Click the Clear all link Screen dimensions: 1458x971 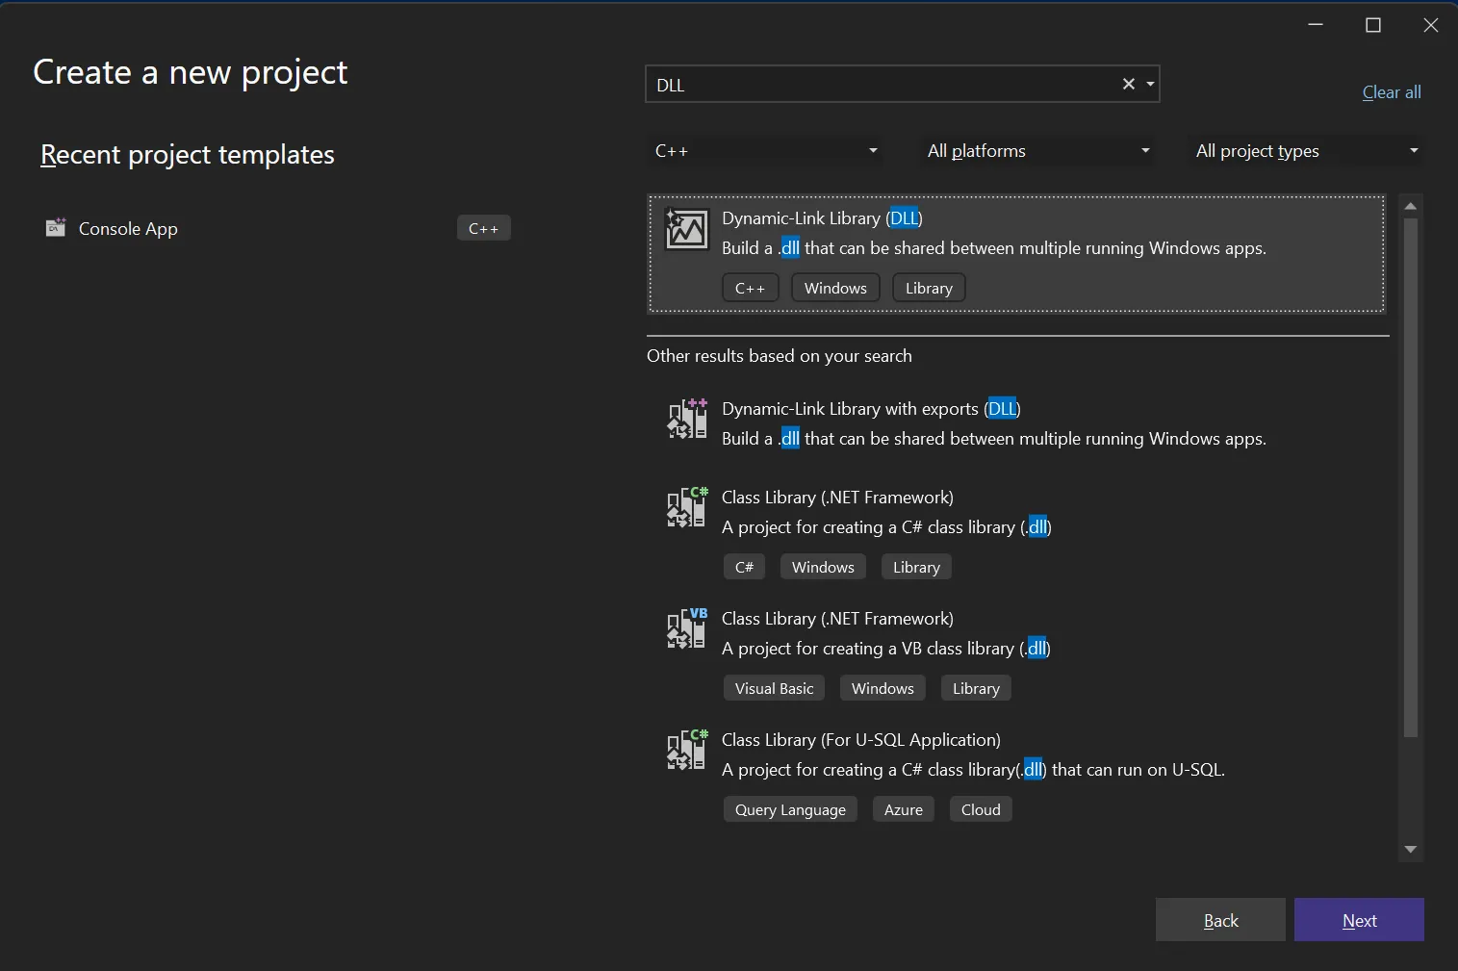pyautogui.click(x=1390, y=91)
